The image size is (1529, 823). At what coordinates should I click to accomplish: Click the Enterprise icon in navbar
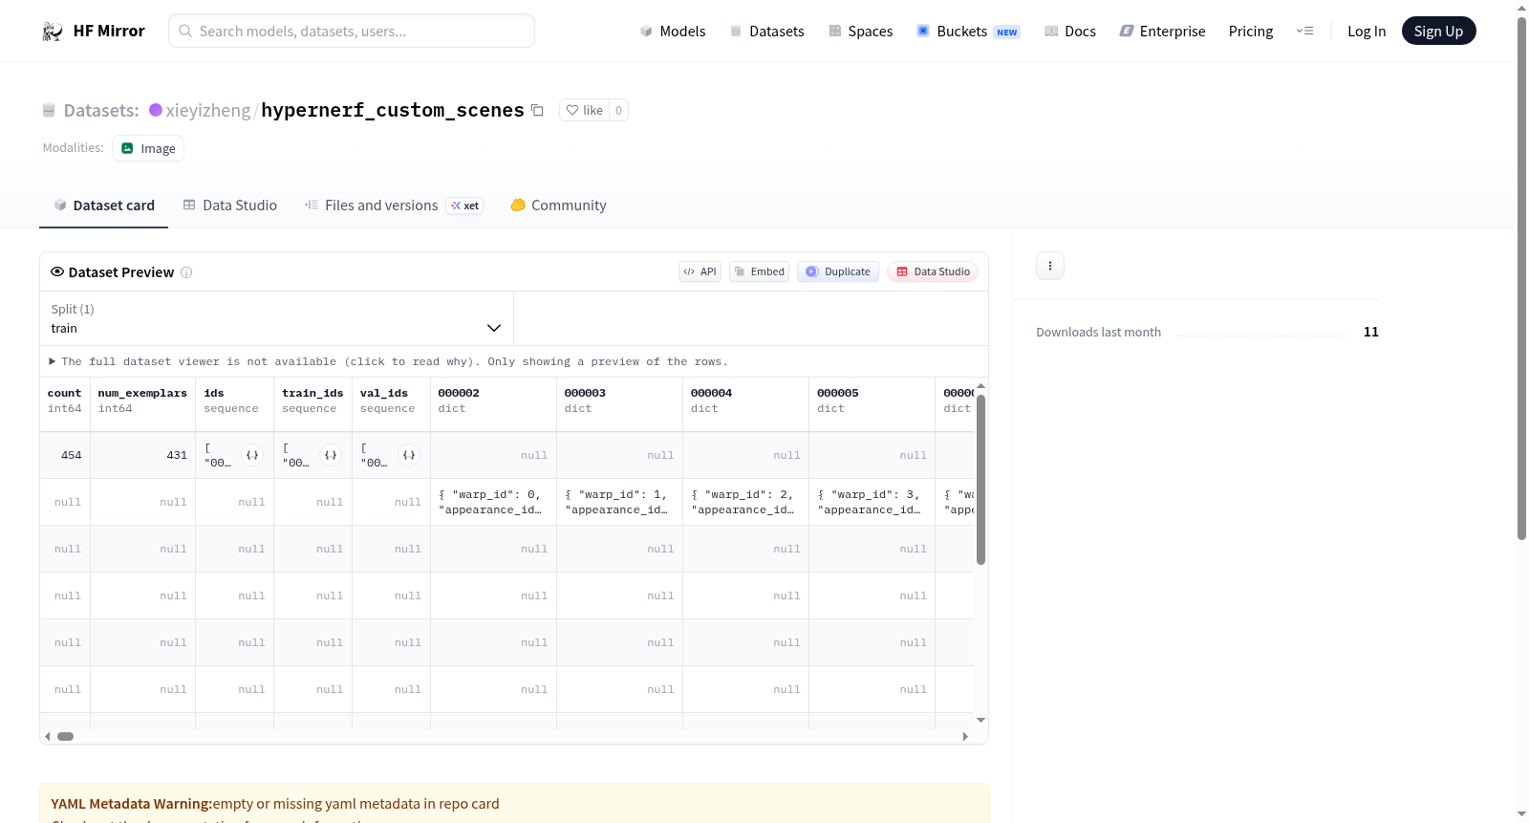pos(1127,32)
